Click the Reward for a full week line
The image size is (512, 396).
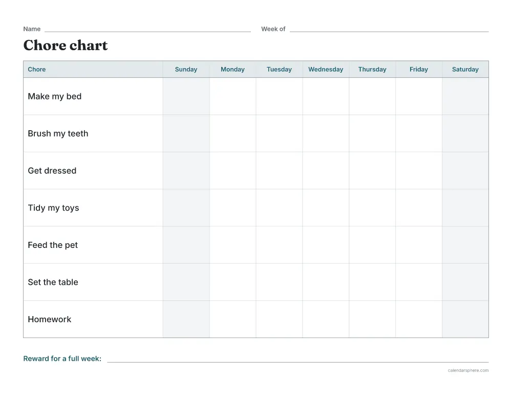298,362
